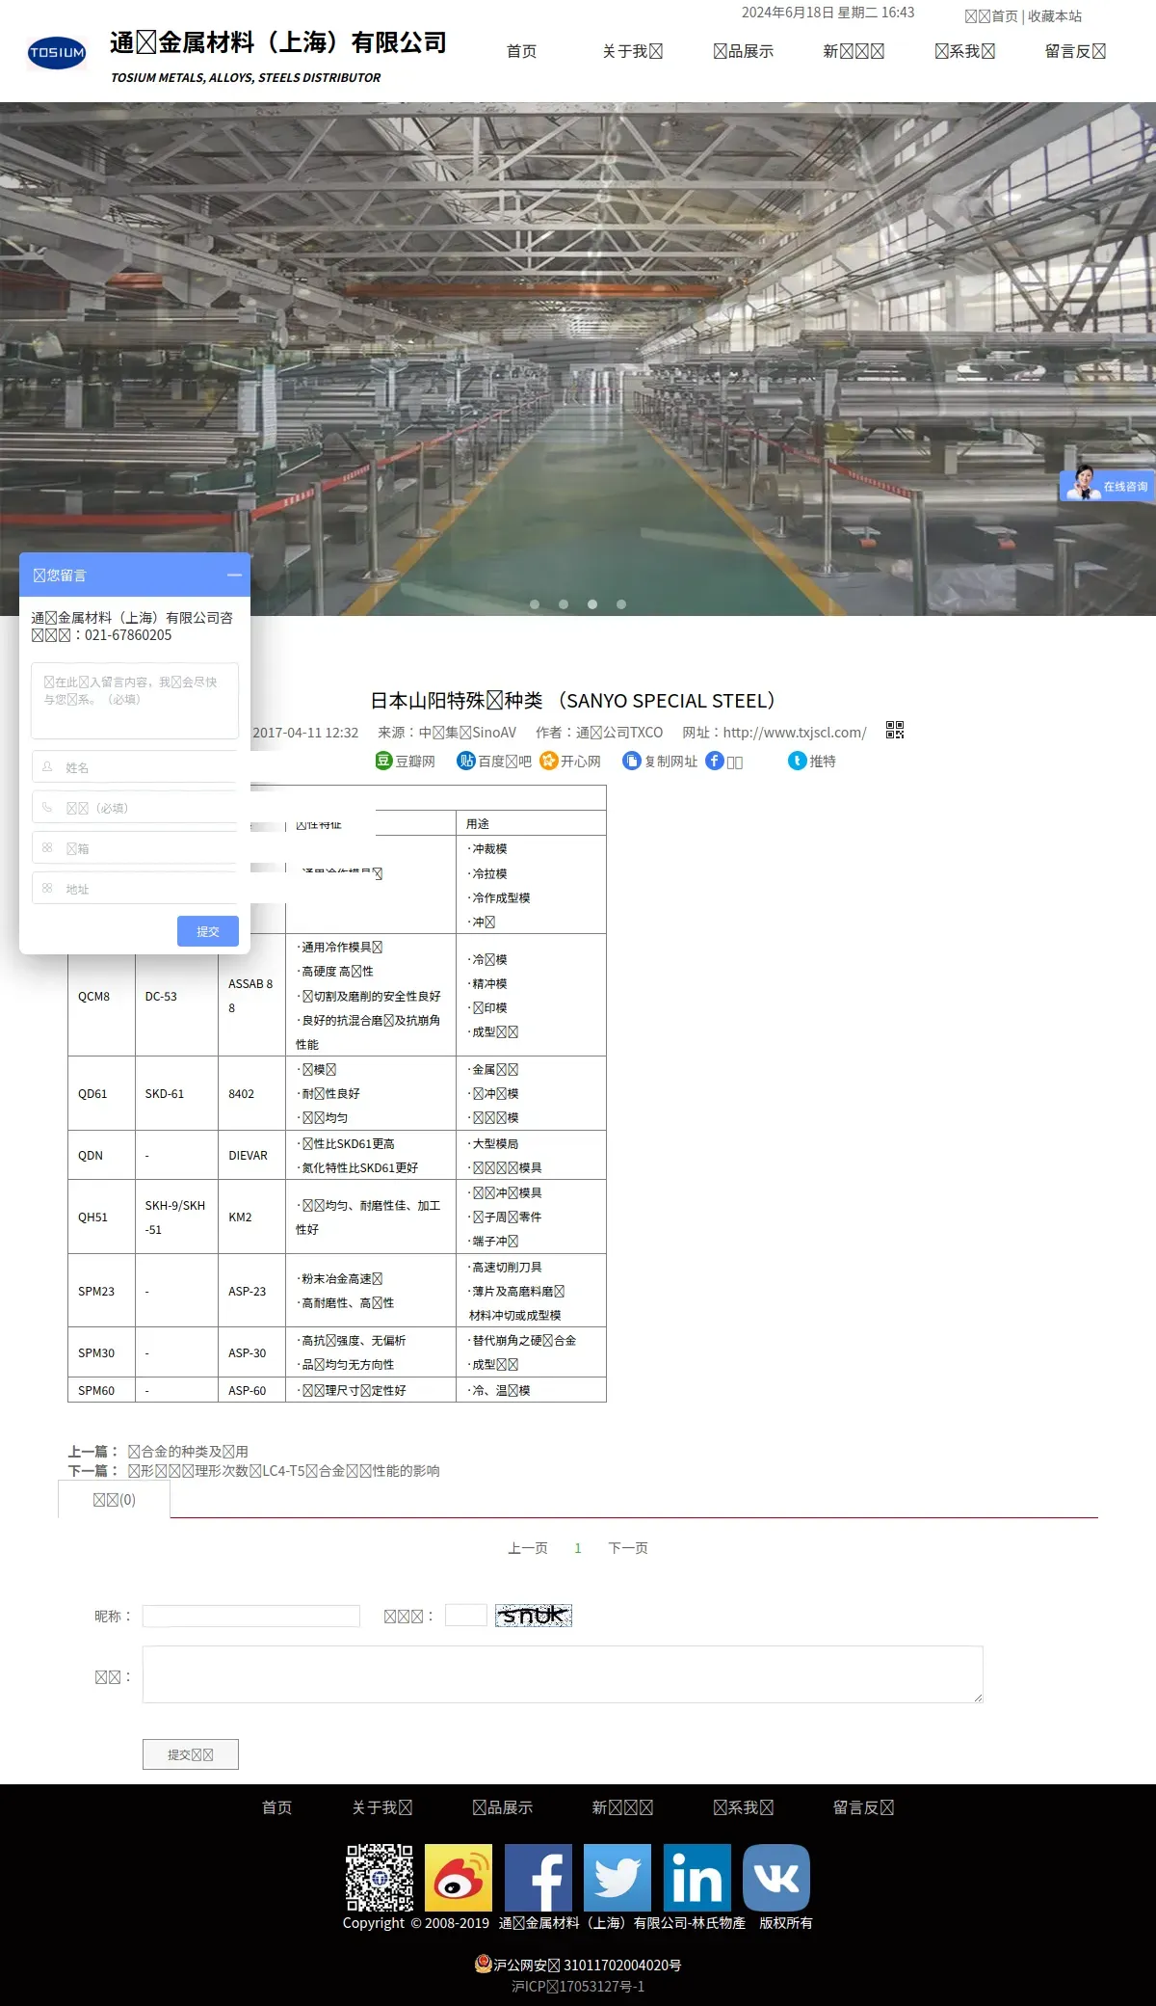The height and width of the screenshot is (2006, 1156).
Task: Open the Twitter icon in footer
Action: [x=617, y=1878]
